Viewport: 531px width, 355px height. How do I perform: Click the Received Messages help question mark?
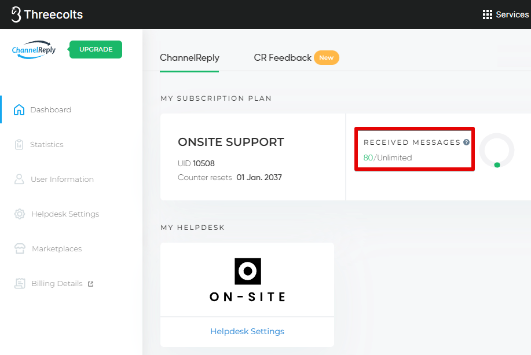click(x=466, y=142)
